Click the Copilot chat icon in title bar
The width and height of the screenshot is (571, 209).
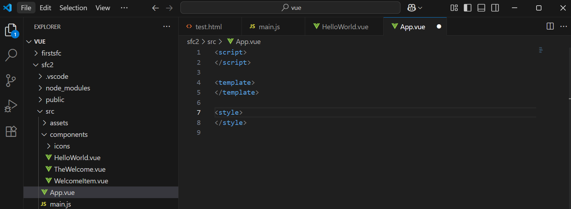[411, 8]
